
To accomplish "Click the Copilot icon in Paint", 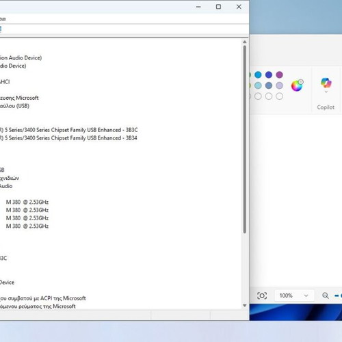I will point(326,83).
